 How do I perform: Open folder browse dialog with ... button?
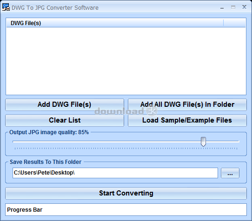pyautogui.click(x=230, y=173)
